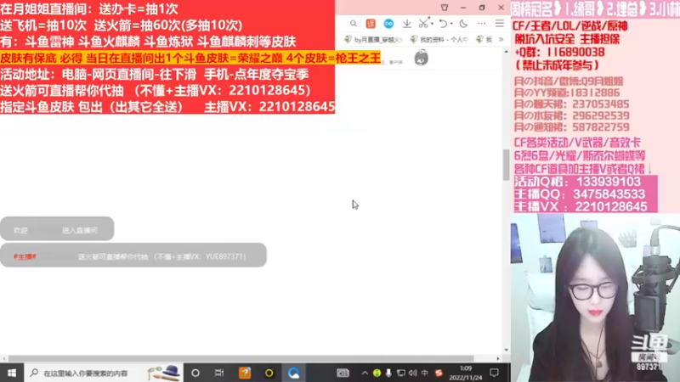Click the horizontal scrollbar left arrow
The height and width of the screenshot is (382, 680).
[4, 358]
